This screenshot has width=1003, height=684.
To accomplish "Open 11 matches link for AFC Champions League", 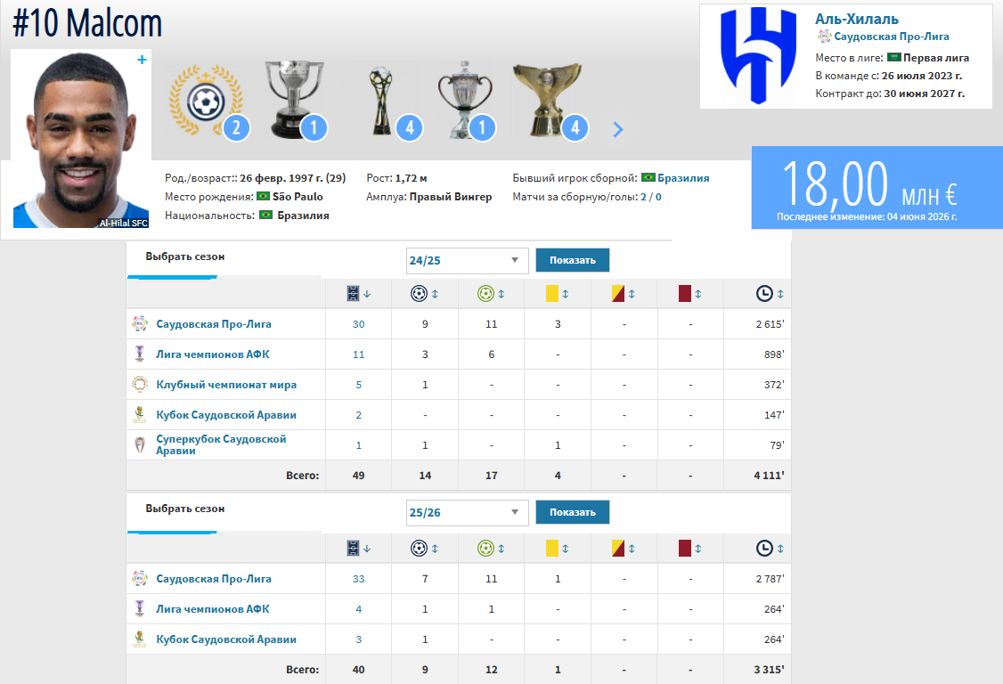I will click(358, 354).
